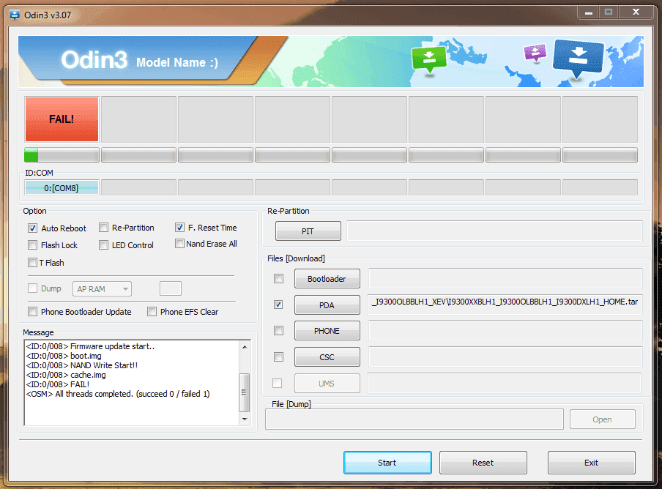
Task: Click the CSC file path field
Action: click(505, 357)
